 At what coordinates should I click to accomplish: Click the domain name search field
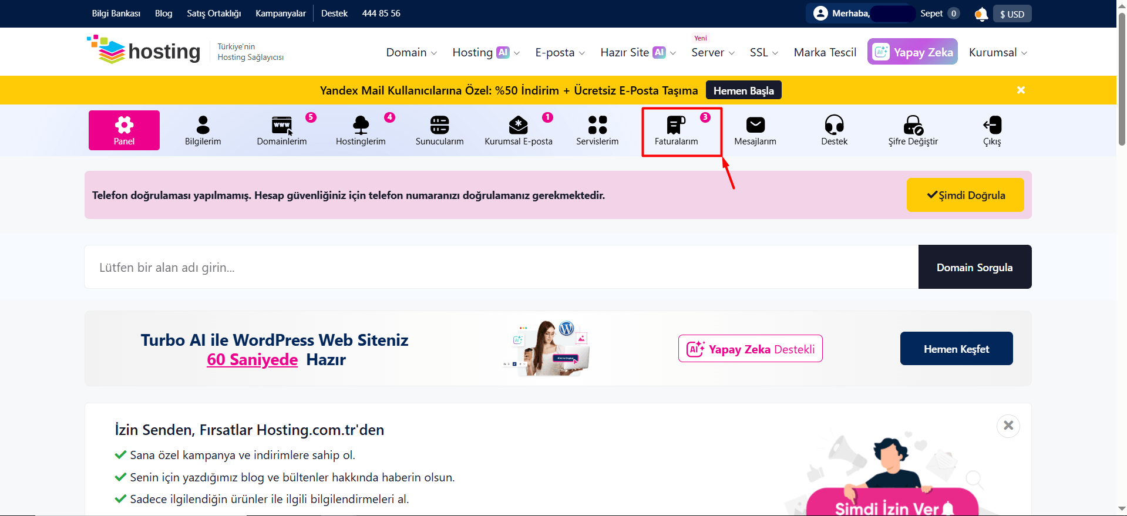tap(502, 267)
